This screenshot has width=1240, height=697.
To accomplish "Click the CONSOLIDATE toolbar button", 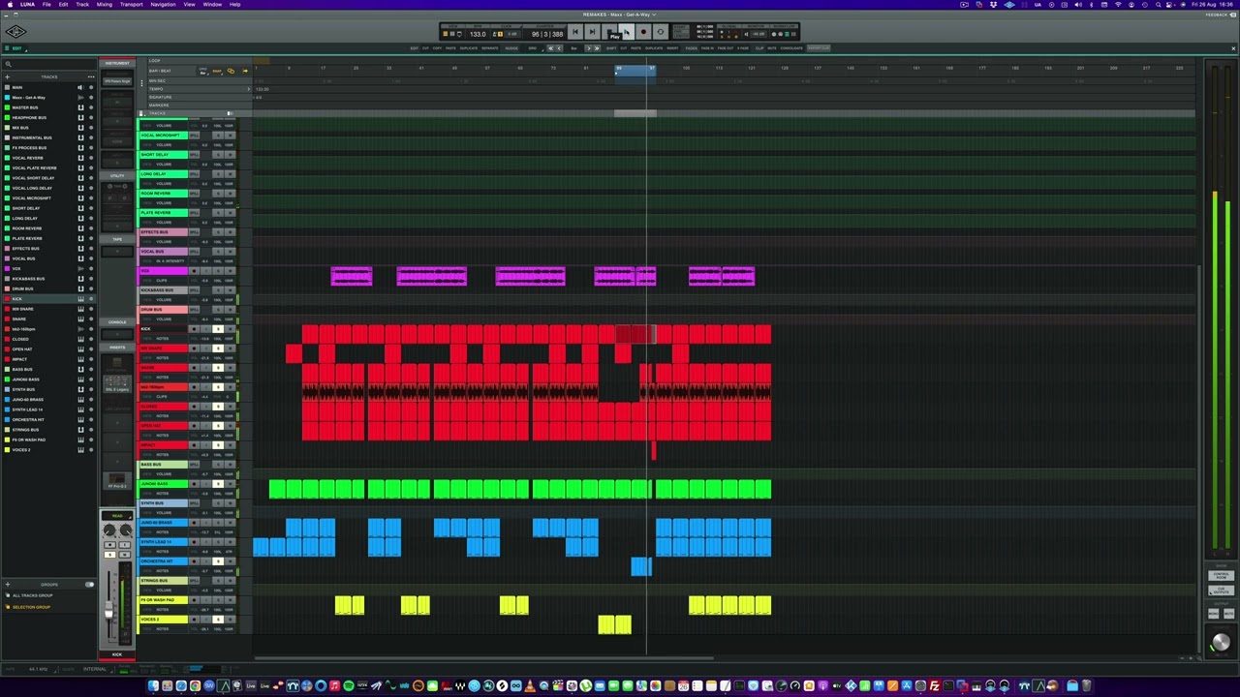I will point(791,48).
